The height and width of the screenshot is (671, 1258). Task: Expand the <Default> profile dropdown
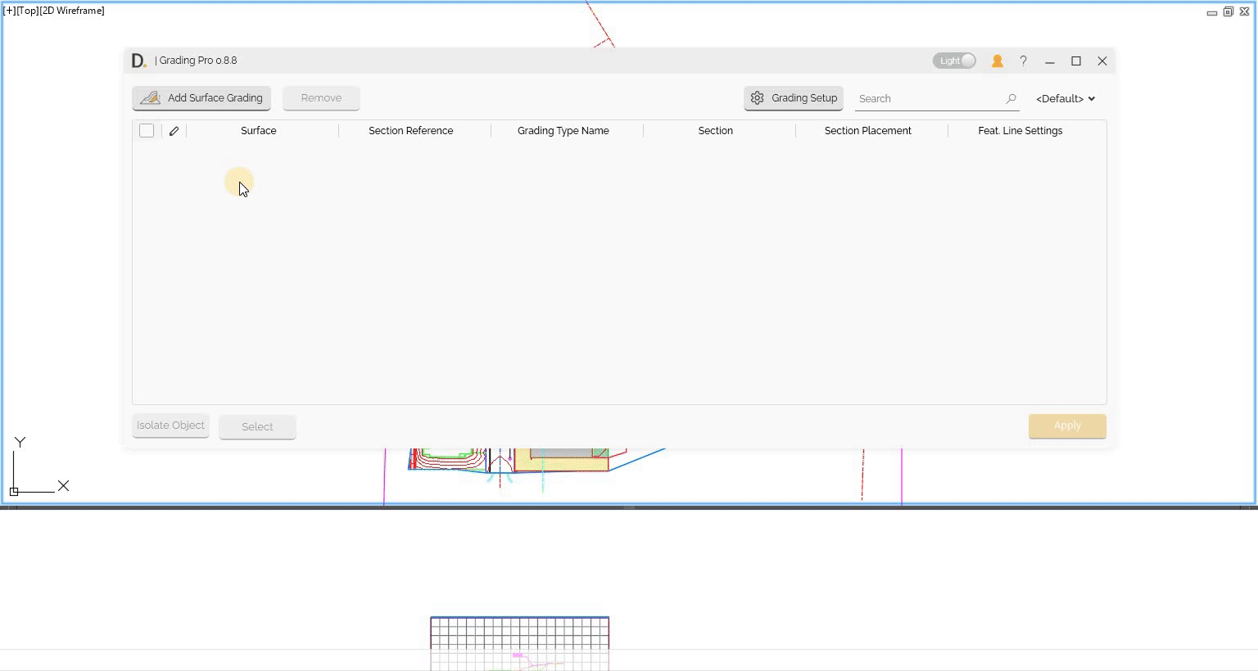click(x=1065, y=98)
